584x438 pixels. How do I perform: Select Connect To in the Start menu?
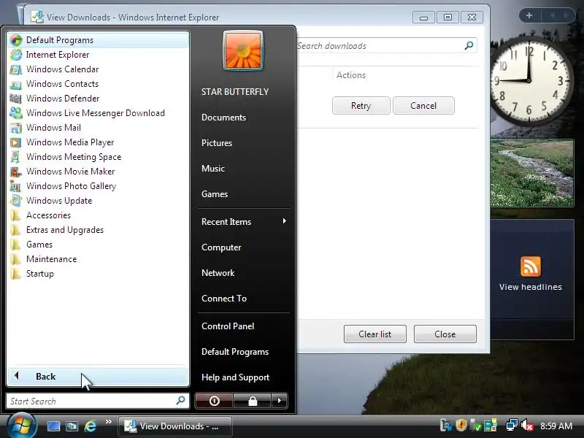pos(224,299)
